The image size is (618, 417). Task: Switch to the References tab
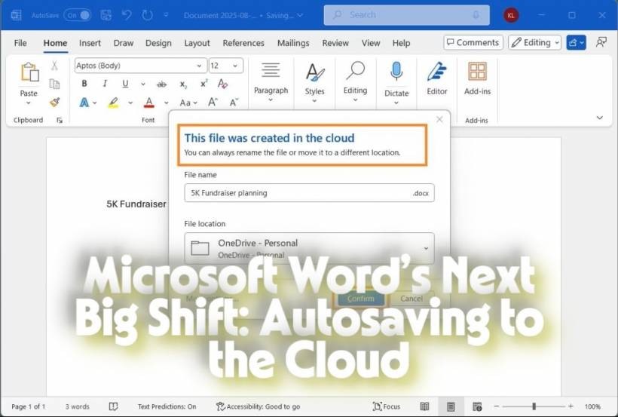pyautogui.click(x=243, y=43)
